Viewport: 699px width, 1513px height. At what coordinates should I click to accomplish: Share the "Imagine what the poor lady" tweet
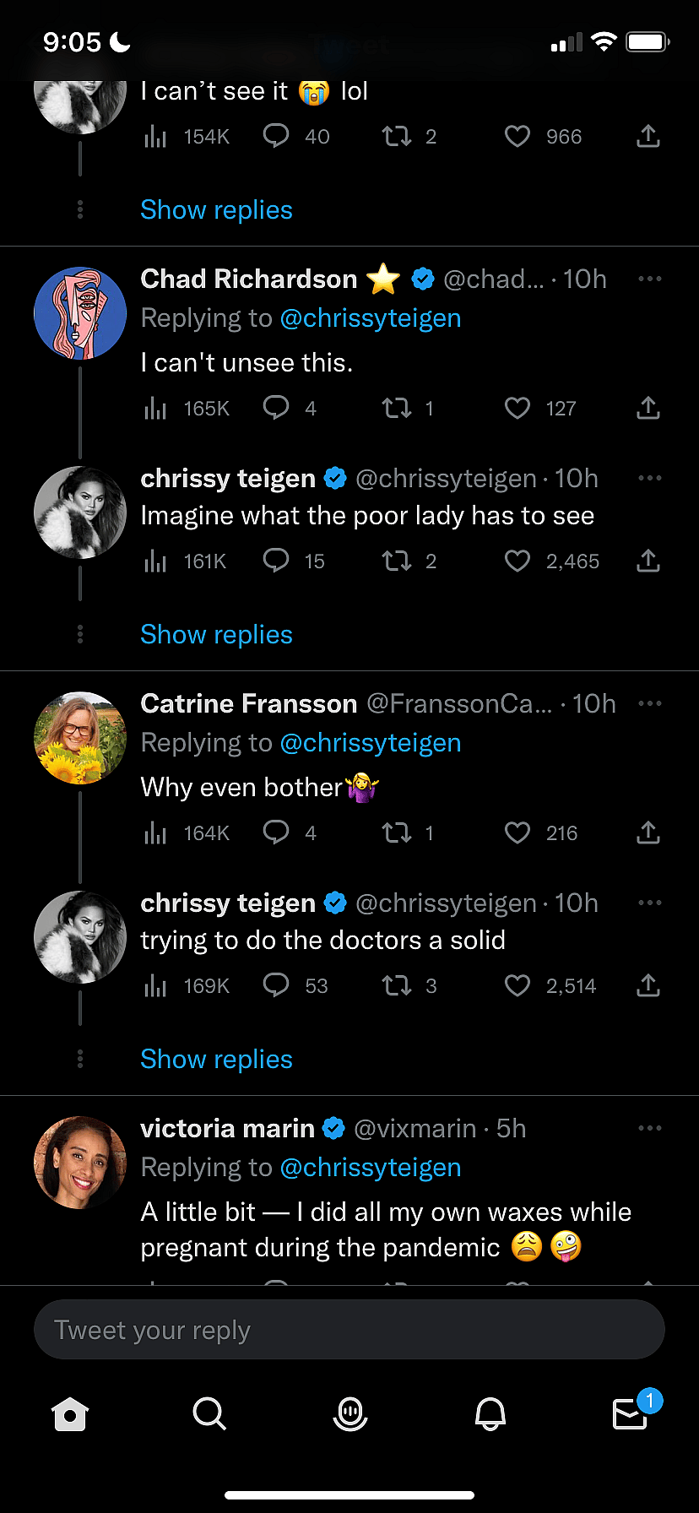pos(648,561)
